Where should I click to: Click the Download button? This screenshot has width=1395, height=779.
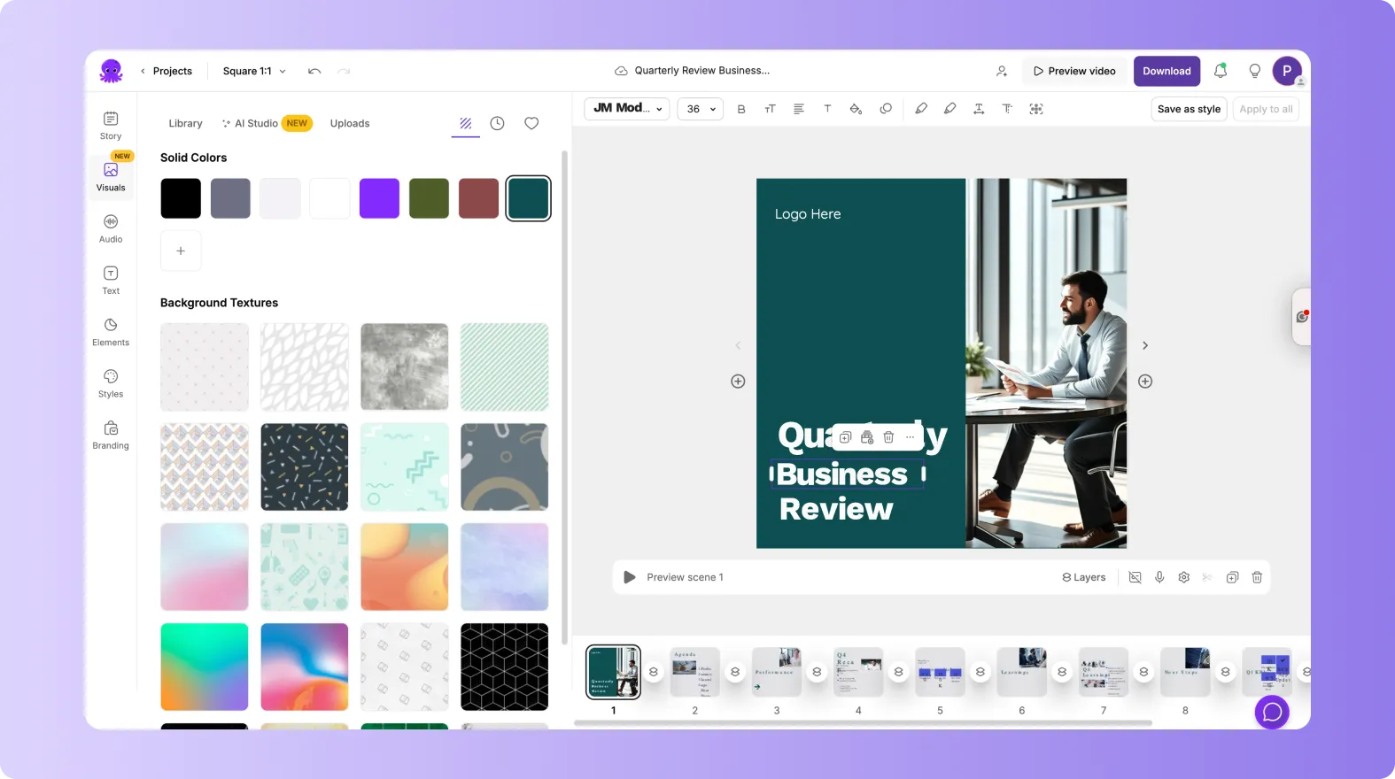coord(1166,71)
